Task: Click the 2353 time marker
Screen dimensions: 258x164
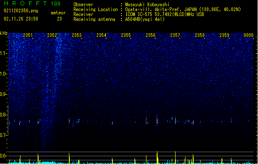Action: (77, 35)
